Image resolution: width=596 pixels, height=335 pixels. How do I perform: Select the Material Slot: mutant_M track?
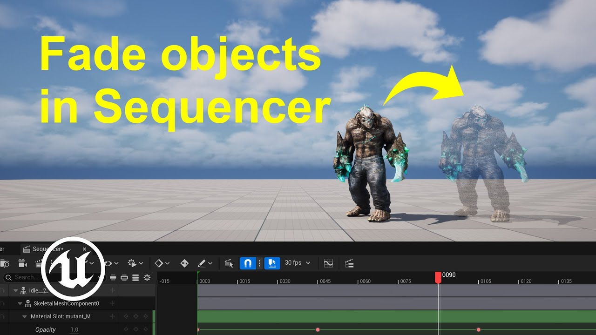coord(61,316)
